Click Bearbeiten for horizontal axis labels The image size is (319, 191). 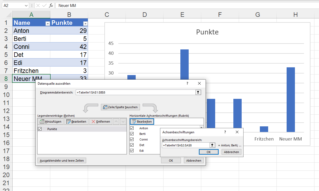click(142, 122)
